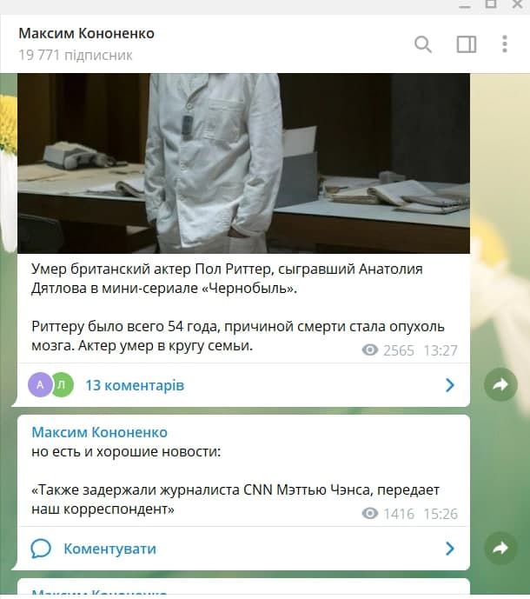The image size is (530, 599).
Task: Open the three-dot options menu
Action: pos(505,44)
